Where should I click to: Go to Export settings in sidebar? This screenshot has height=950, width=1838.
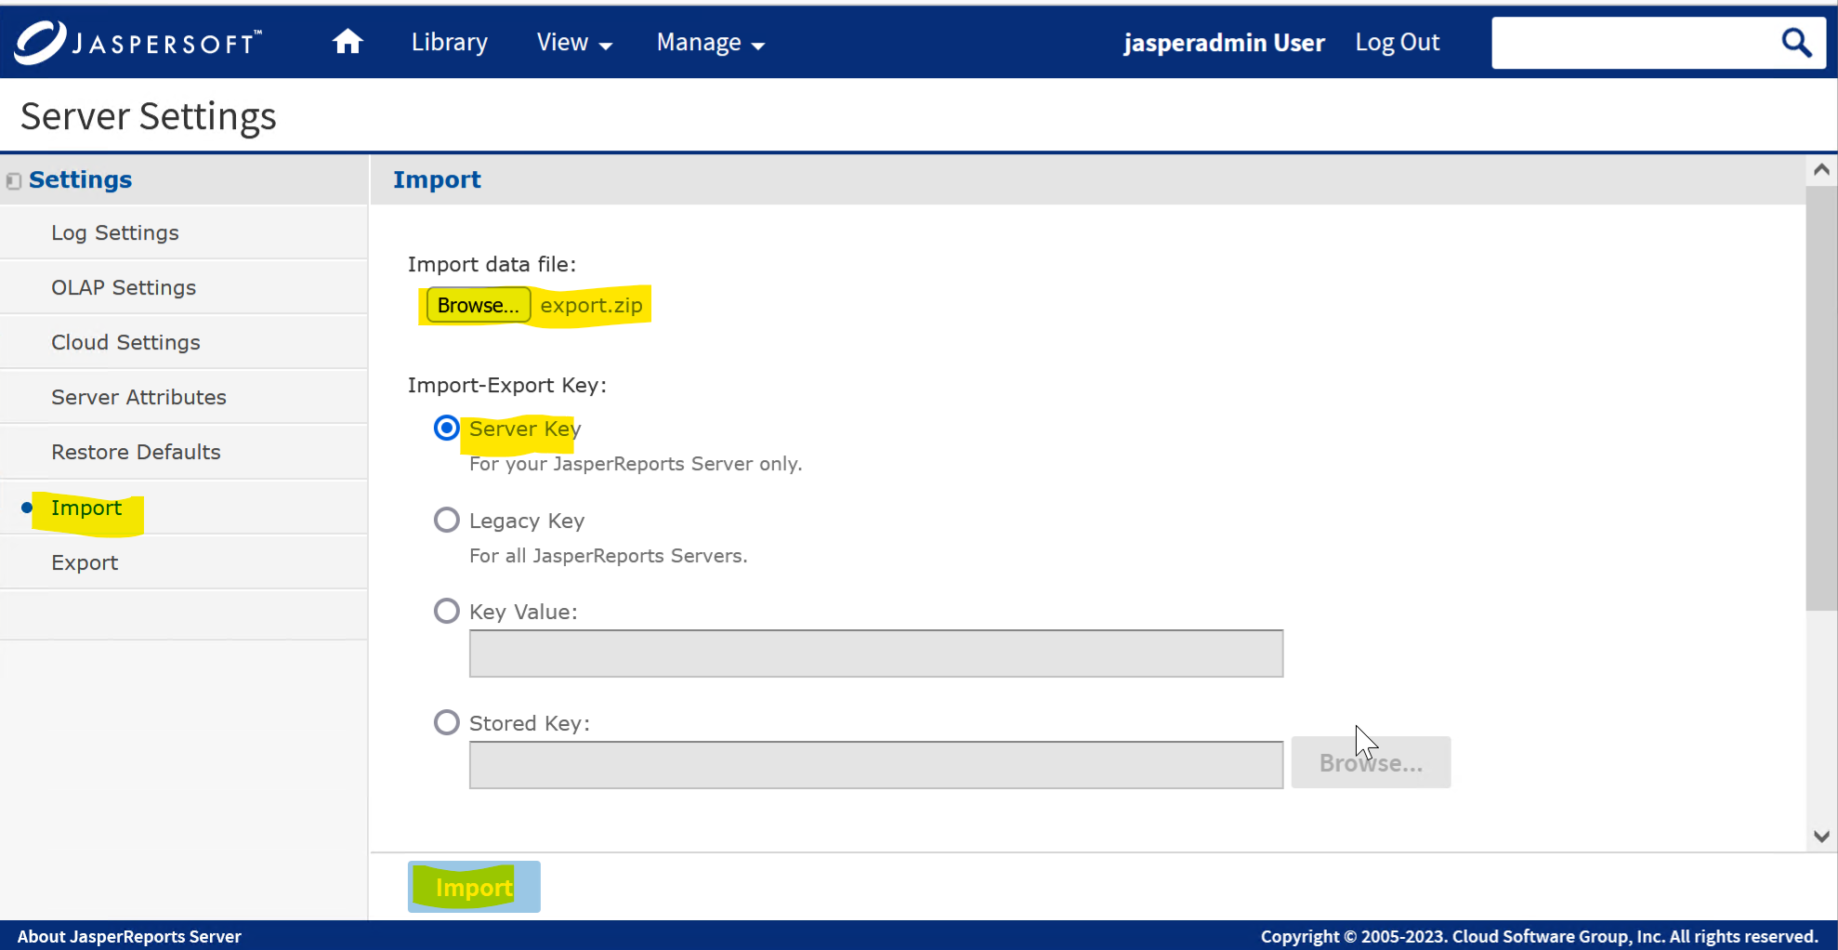(85, 562)
